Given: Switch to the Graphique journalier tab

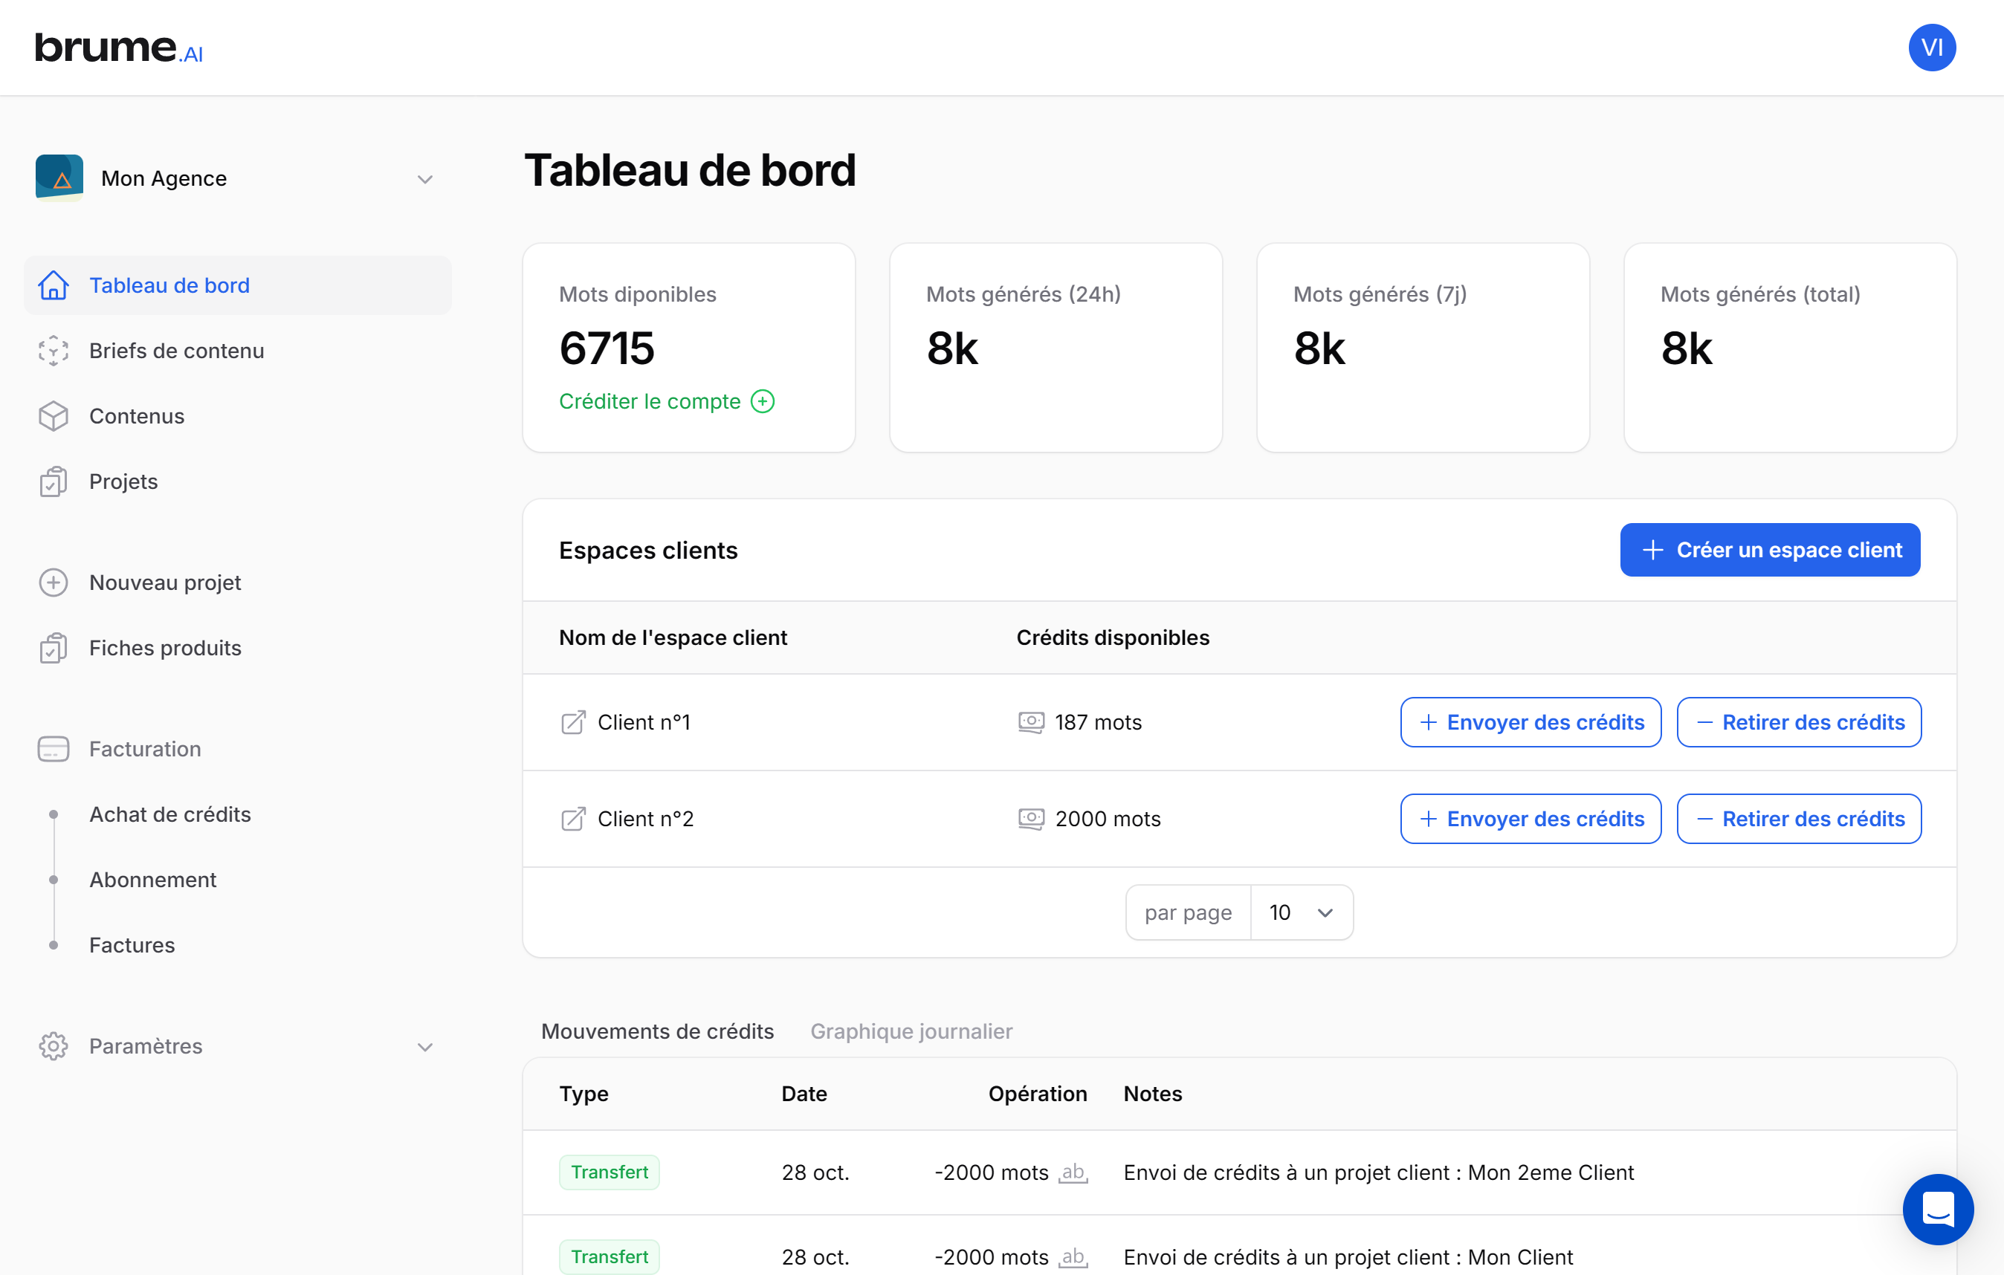Looking at the screenshot, I should tap(911, 1031).
